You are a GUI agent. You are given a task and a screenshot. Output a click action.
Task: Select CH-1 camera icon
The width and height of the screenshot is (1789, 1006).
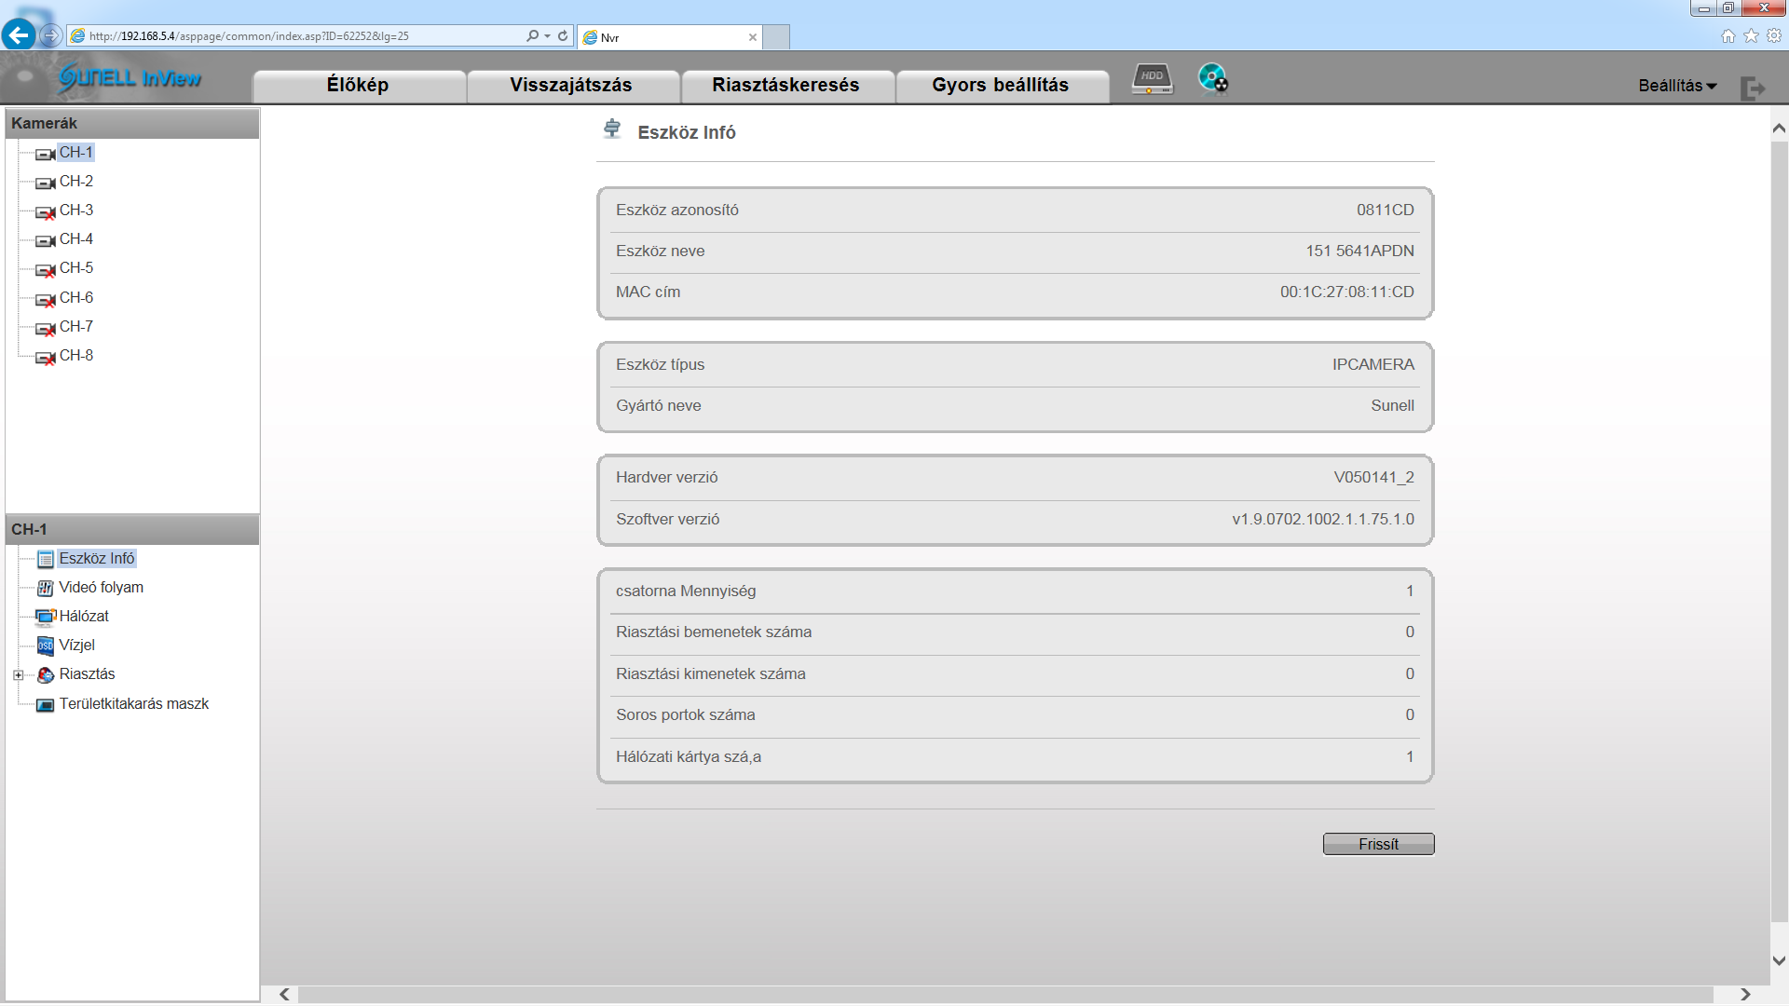click(45, 154)
